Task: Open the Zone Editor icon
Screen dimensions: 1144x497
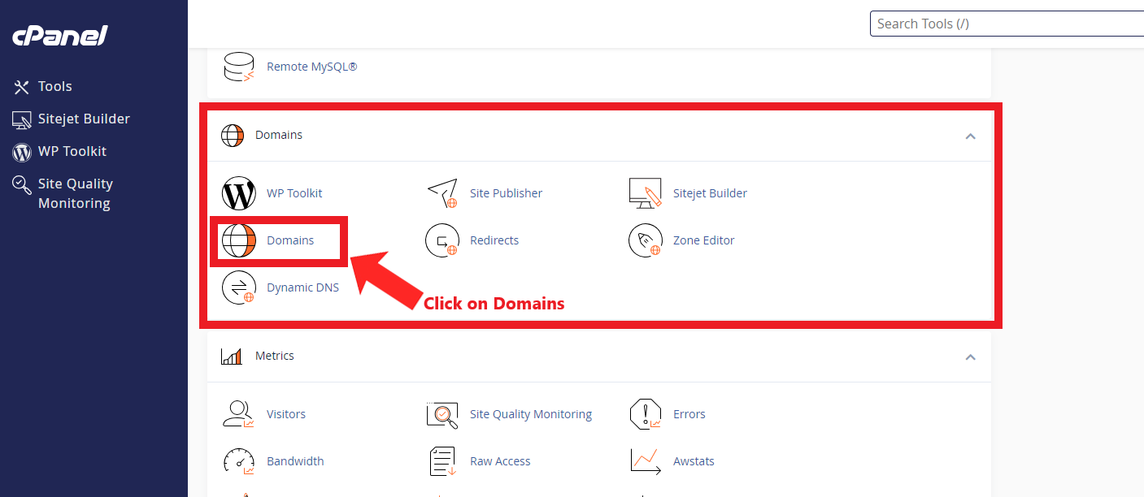Action: [646, 240]
